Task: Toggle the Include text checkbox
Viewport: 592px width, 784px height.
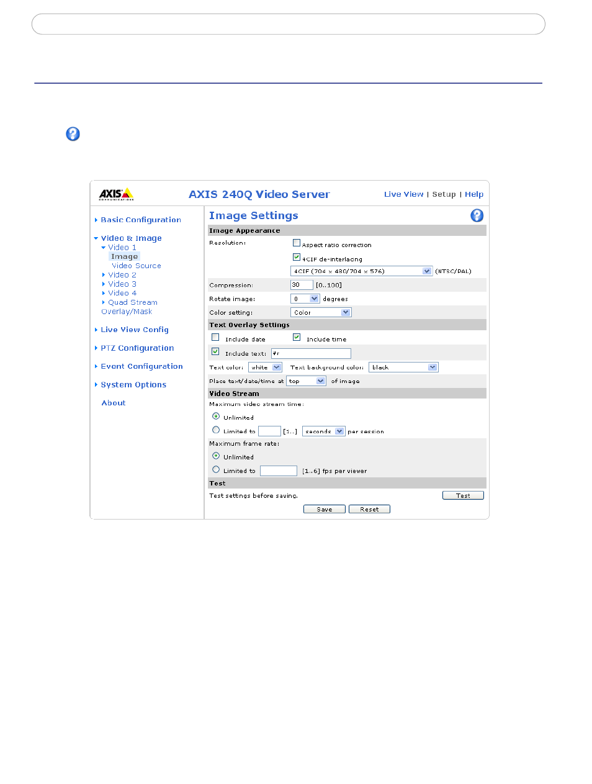Action: [x=215, y=351]
